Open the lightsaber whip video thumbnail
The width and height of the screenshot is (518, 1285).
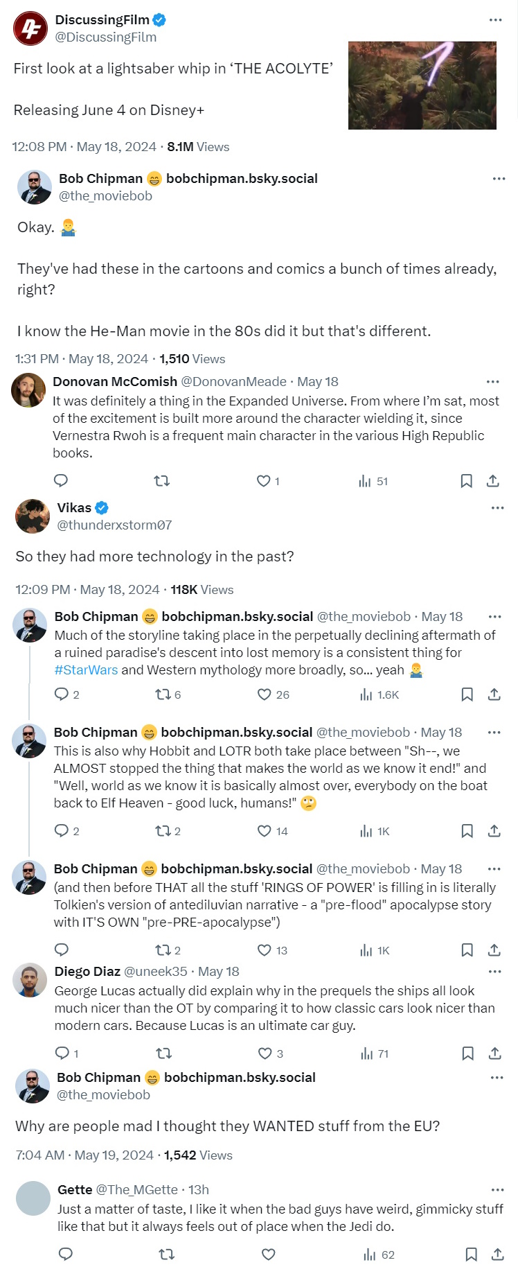pos(422,85)
